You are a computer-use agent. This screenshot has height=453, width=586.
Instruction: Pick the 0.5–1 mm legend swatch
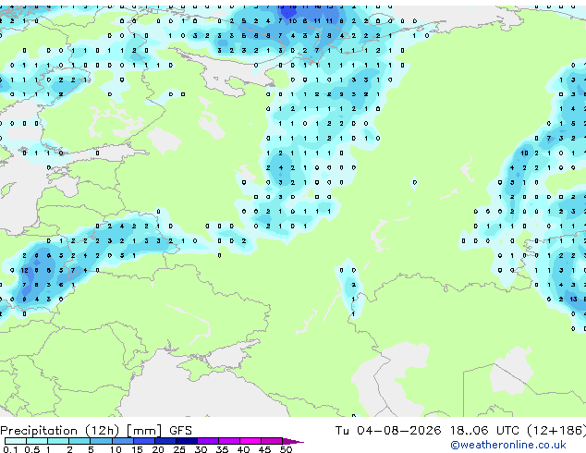point(37,441)
